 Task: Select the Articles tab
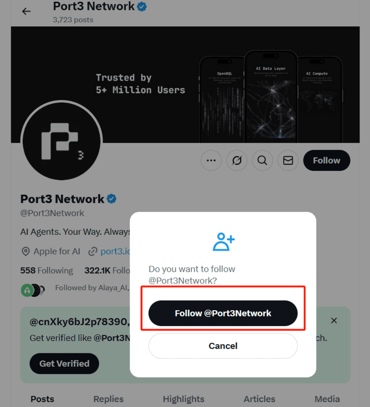coord(259,399)
